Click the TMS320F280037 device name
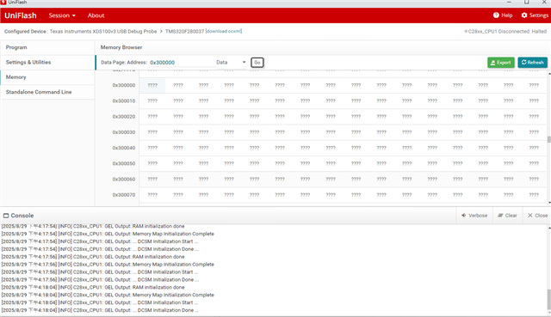The width and height of the screenshot is (551, 317). (x=184, y=31)
